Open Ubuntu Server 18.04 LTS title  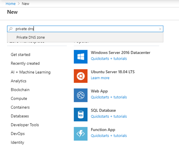click(113, 72)
